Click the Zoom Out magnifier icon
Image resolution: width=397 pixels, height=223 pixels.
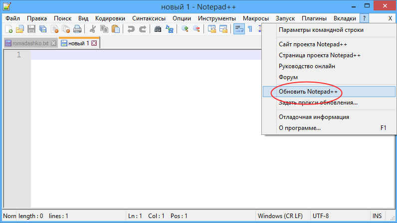click(x=197, y=29)
